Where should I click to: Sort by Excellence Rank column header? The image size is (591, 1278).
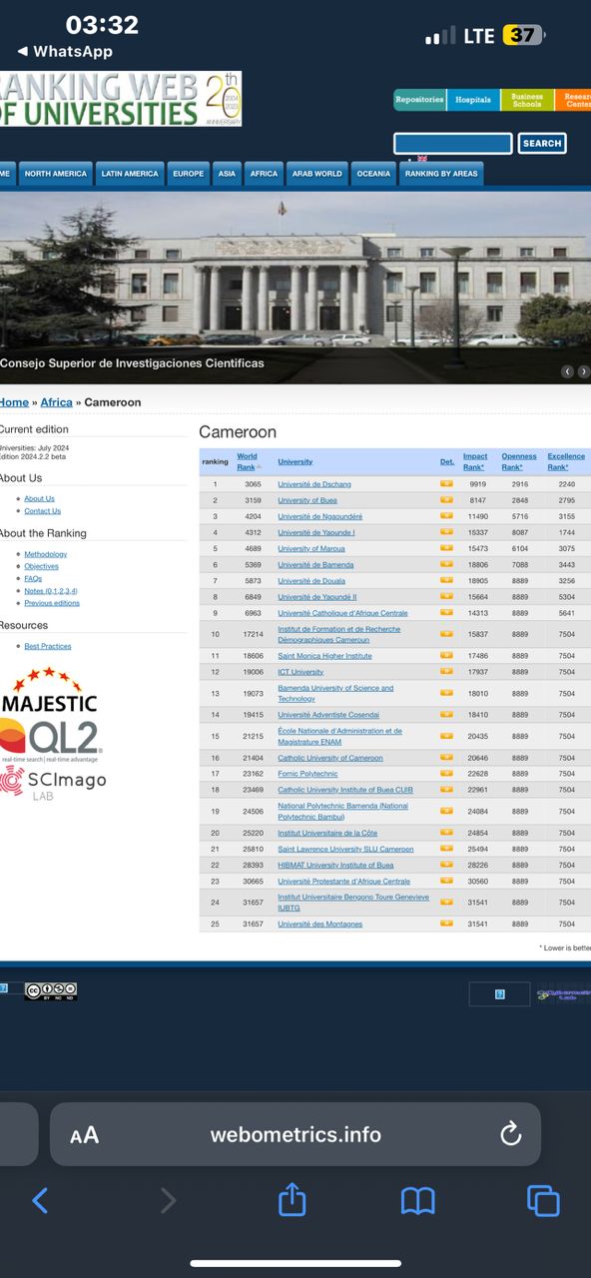click(x=566, y=461)
